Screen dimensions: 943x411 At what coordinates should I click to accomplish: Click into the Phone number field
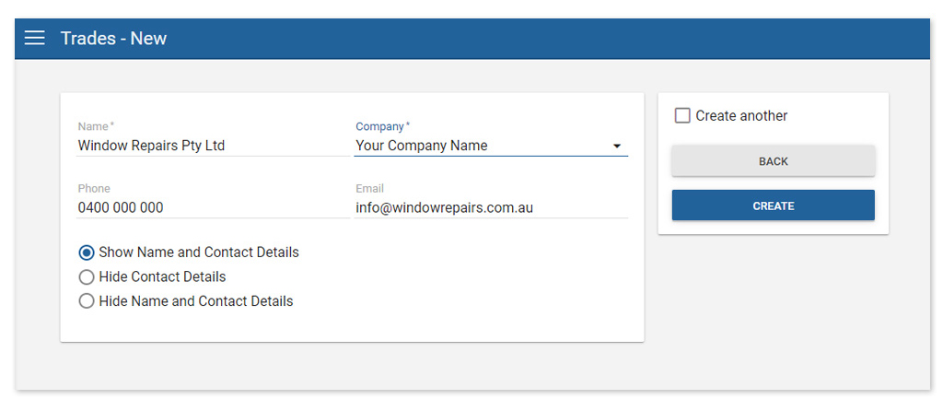[x=212, y=208]
